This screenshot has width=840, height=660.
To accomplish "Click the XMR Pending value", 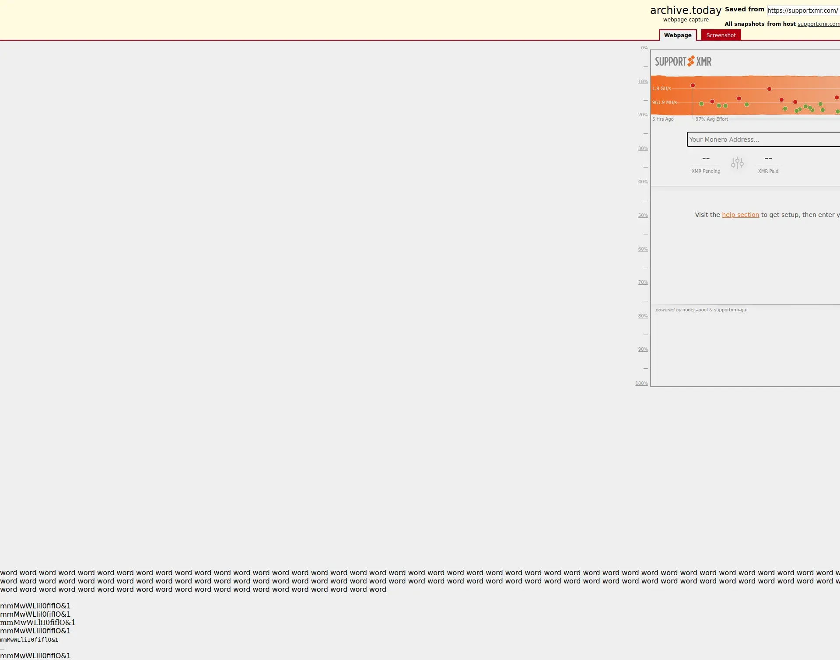I will pos(706,158).
